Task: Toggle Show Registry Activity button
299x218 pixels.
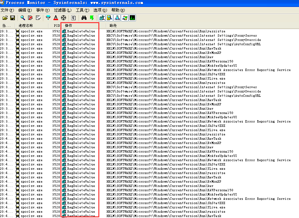Action: [102, 18]
